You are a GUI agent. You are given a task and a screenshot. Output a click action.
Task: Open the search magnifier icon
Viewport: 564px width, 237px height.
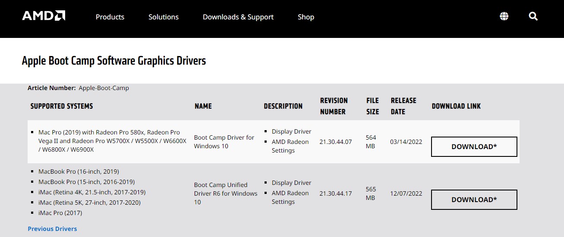[533, 16]
